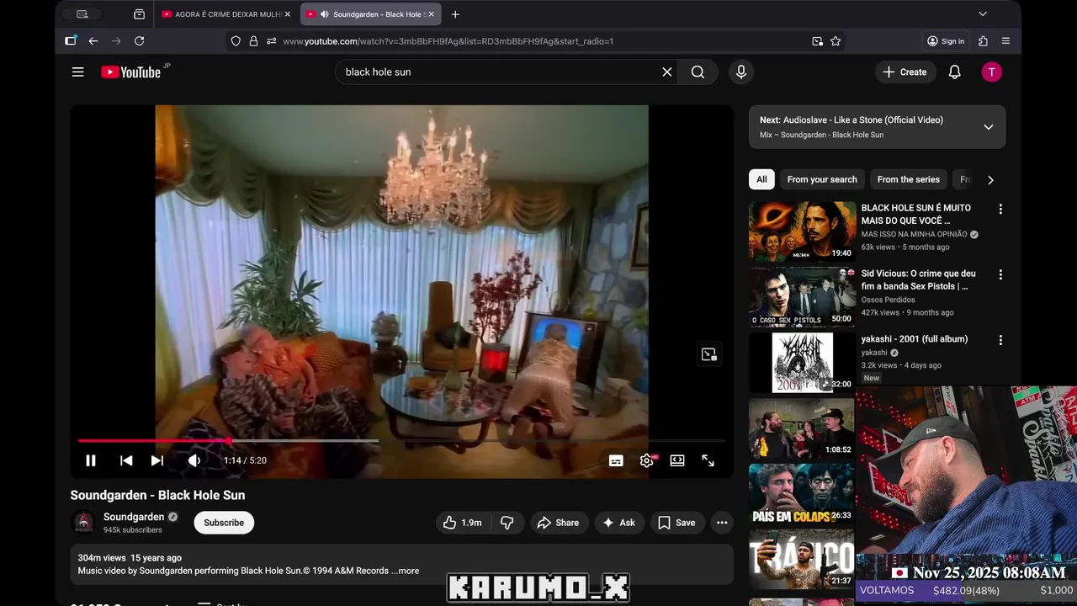Open picture-in-picture icon in address bar
Image resolution: width=1077 pixels, height=606 pixels.
[x=817, y=41]
